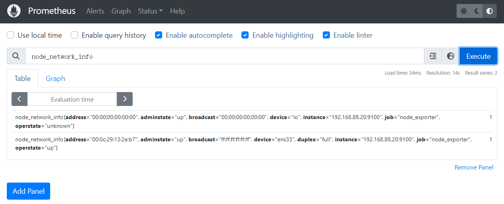Uncheck the Enable highlighting checkbox

pos(245,35)
